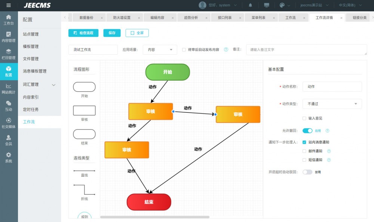Open the 社交媒体 sidebar section

coord(8,124)
